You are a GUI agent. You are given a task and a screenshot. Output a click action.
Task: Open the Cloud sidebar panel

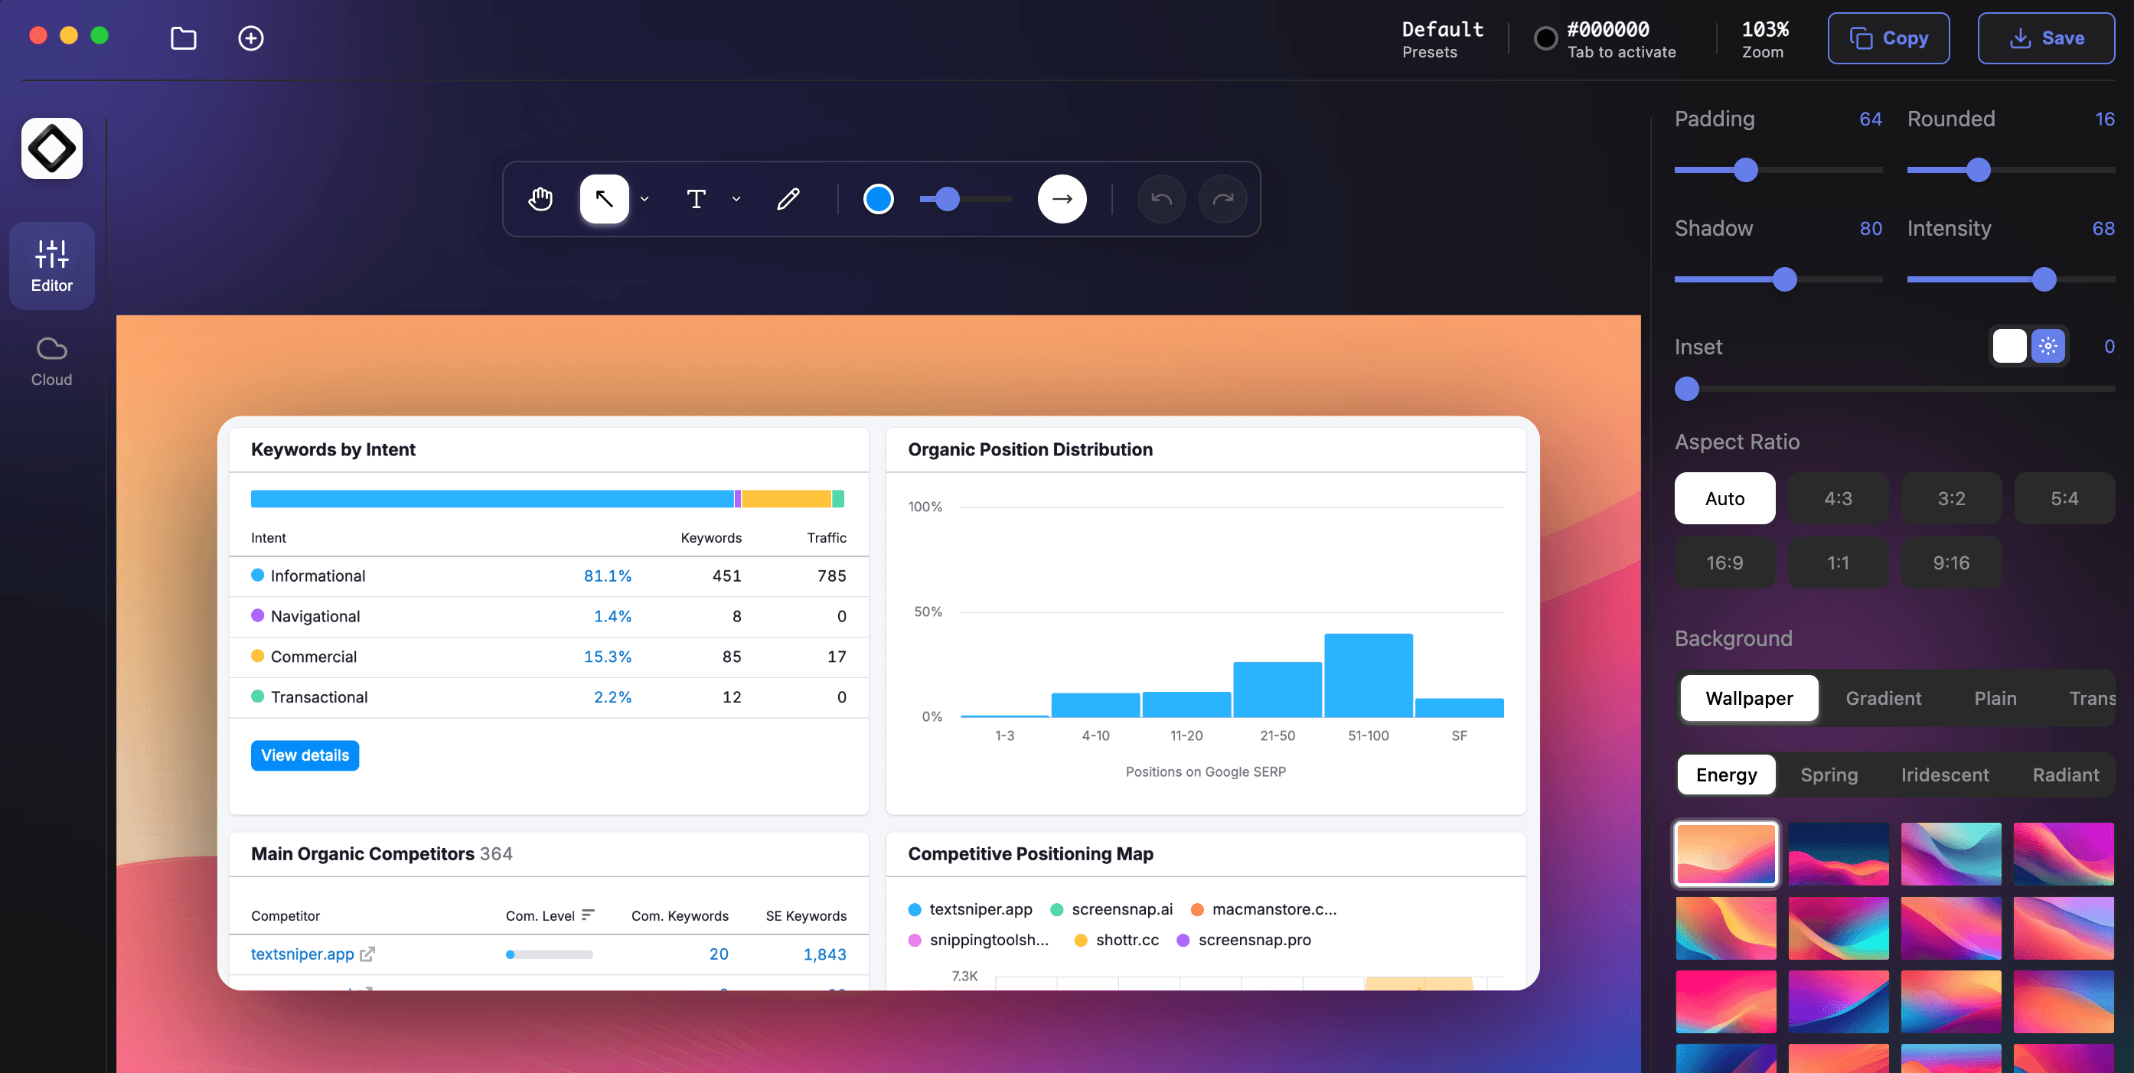click(x=51, y=358)
